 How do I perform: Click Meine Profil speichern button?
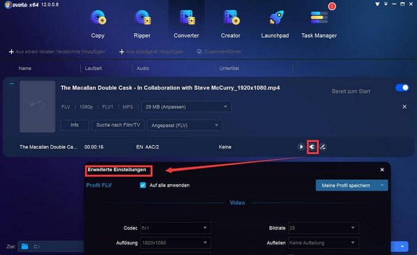(346, 185)
